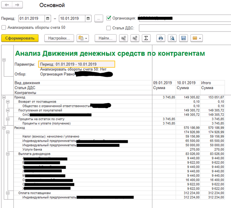This screenshot has height=208, width=231.
Task: Open report variants dropdown button
Action: click(82, 38)
